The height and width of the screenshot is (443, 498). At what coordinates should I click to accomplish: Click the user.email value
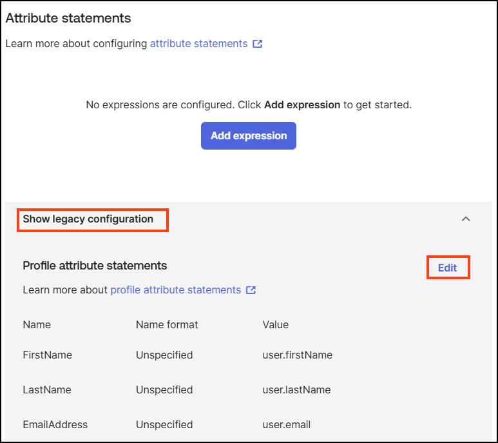287,424
